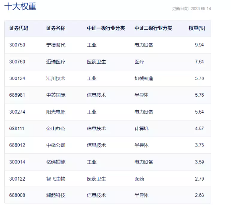Click stock code 688111
Viewport: 231px width, 207px height.
pyautogui.click(x=17, y=129)
